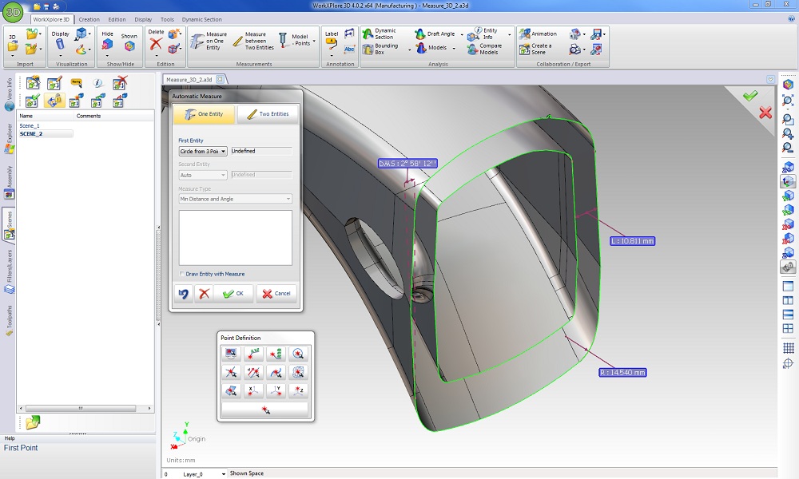Select SCENE_2 in the scenes list
799x479 pixels.
(x=31, y=133)
